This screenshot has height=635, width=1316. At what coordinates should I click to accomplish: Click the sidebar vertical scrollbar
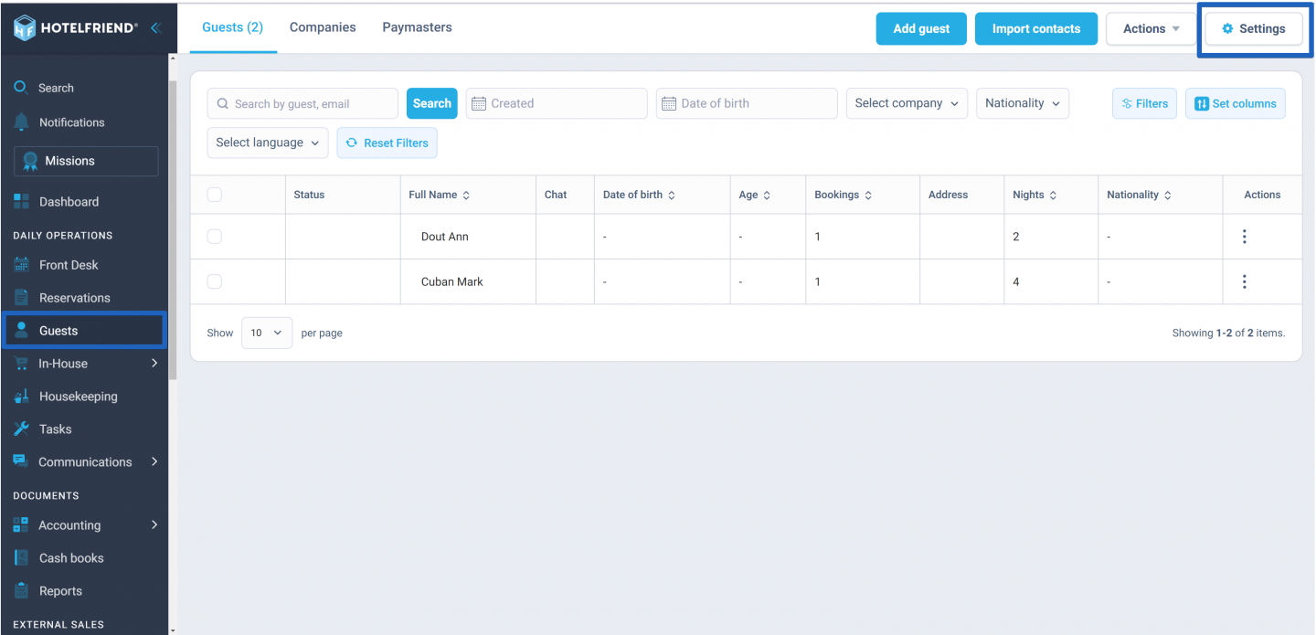pyautogui.click(x=173, y=228)
